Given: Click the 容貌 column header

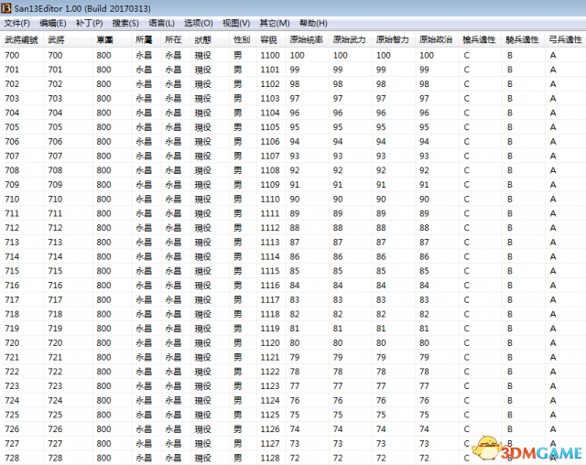Looking at the screenshot, I should (268, 40).
